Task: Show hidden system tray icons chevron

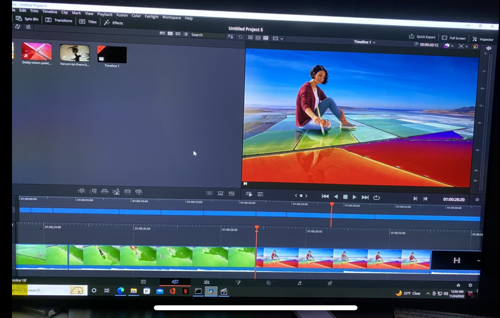Action: click(x=428, y=293)
